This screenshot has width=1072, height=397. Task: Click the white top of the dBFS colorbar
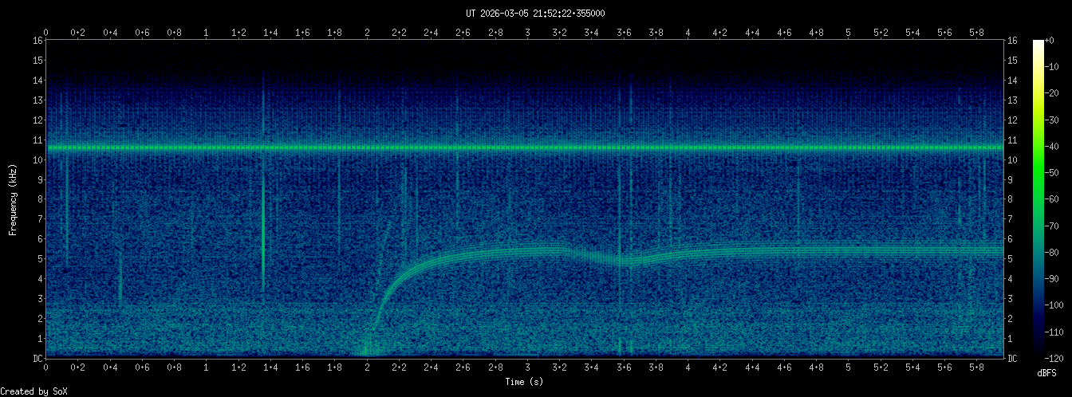click(x=1038, y=43)
